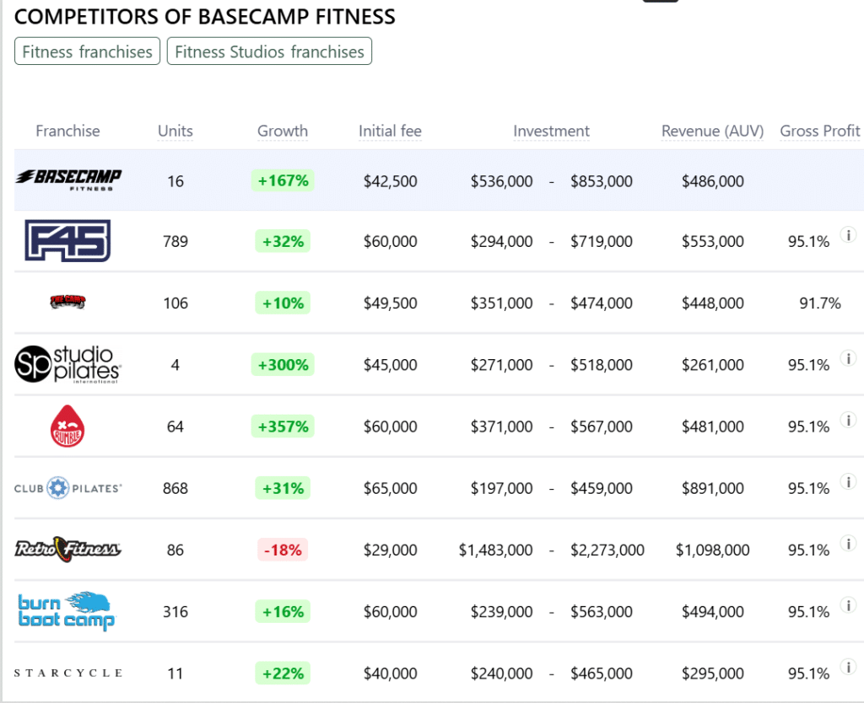The image size is (864, 703).
Task: Sort by Investment column header
Action: click(552, 131)
